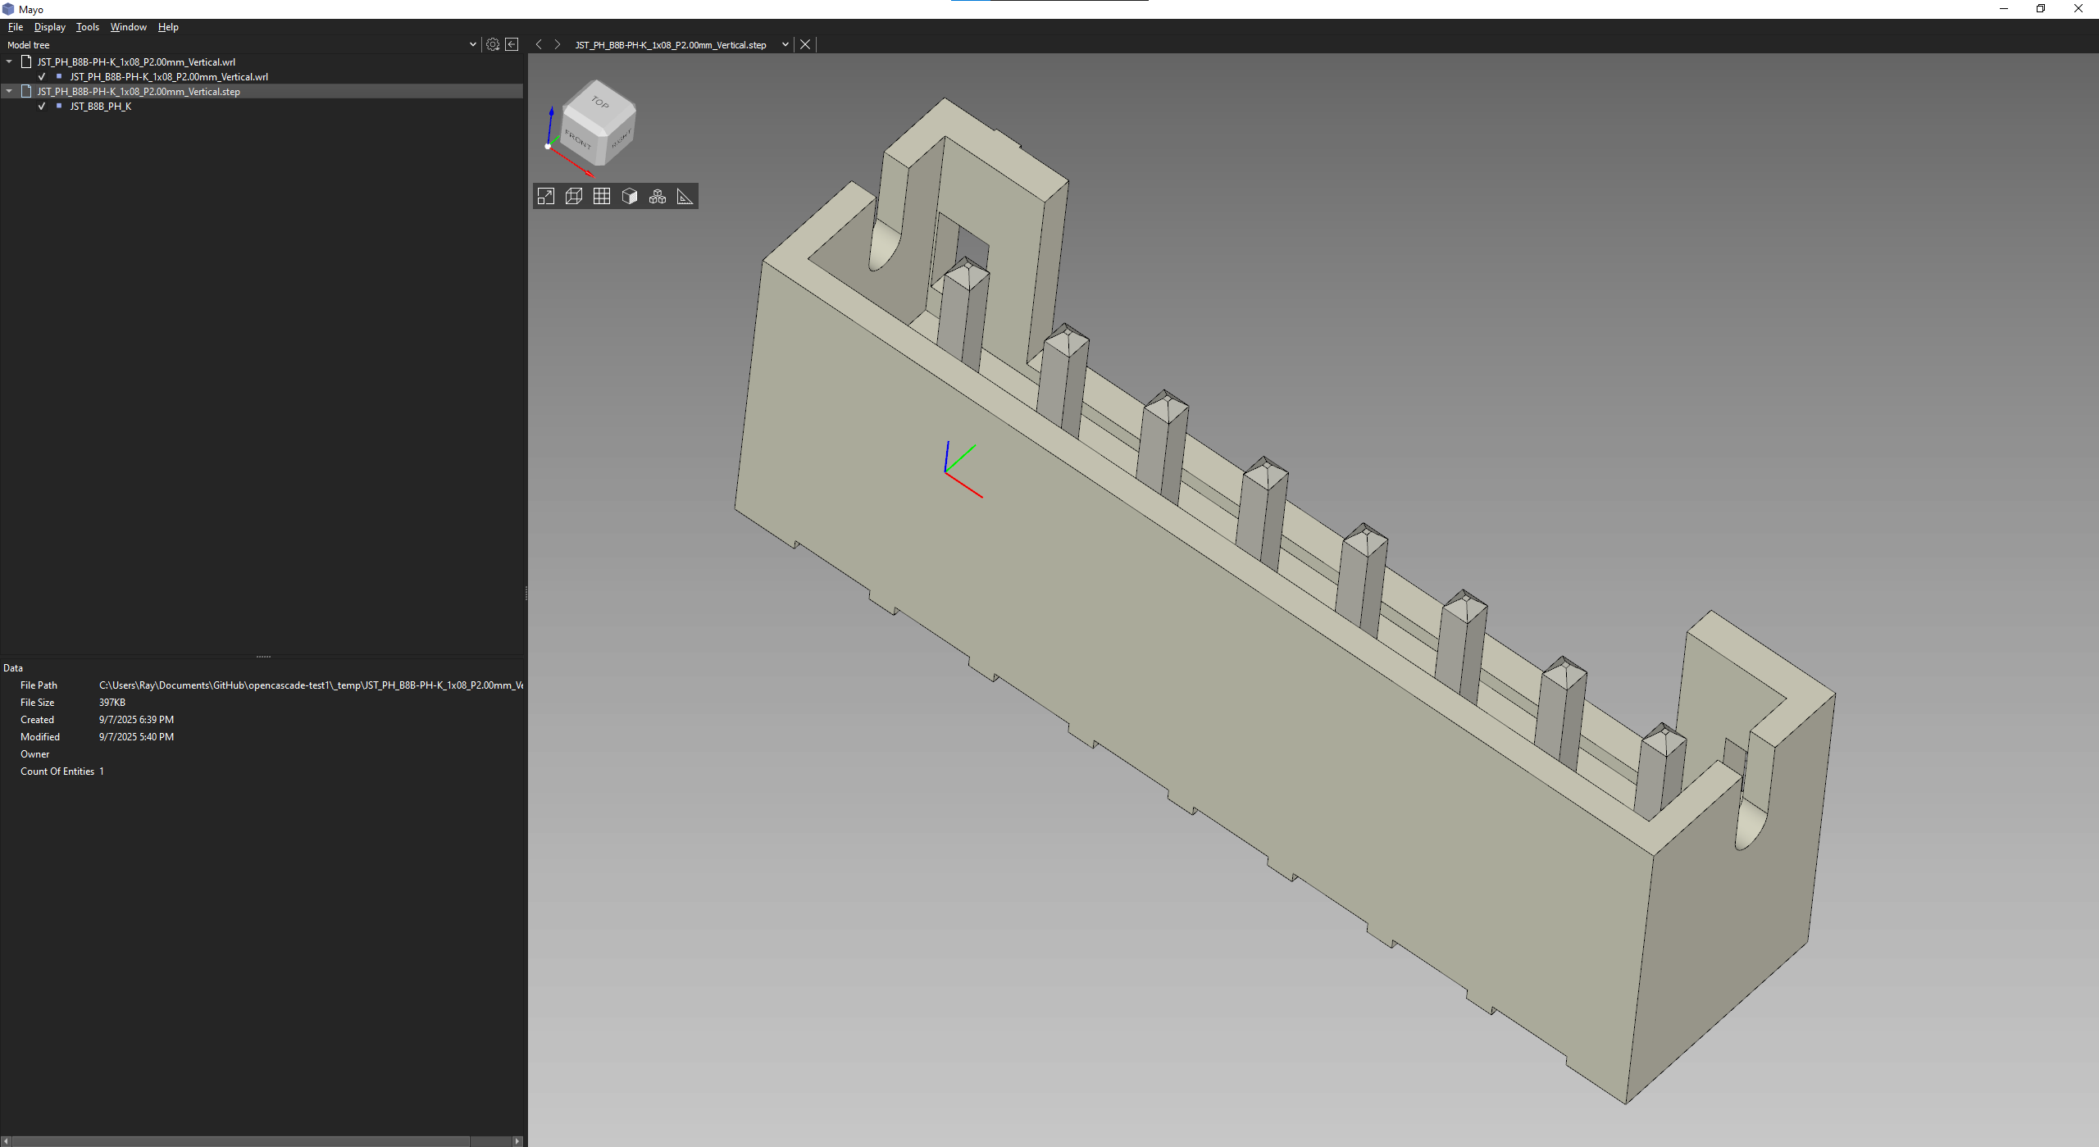
Task: Close the current STEP document tab
Action: point(805,44)
